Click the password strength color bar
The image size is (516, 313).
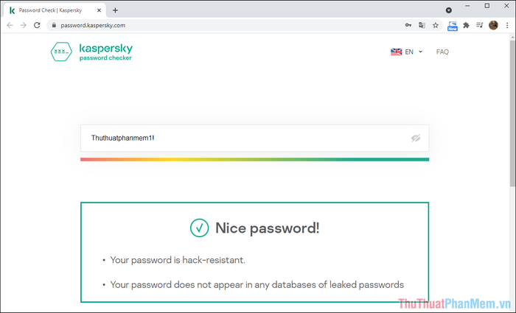pyautogui.click(x=254, y=158)
